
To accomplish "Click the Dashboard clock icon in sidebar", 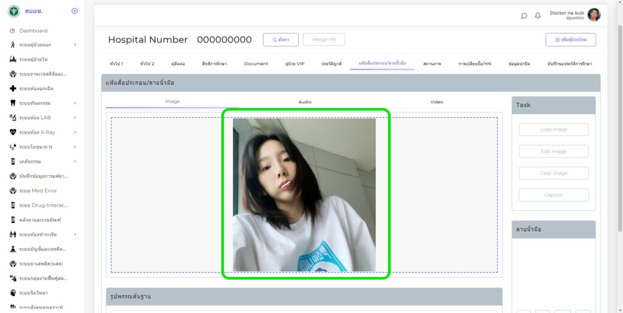I will pos(13,30).
